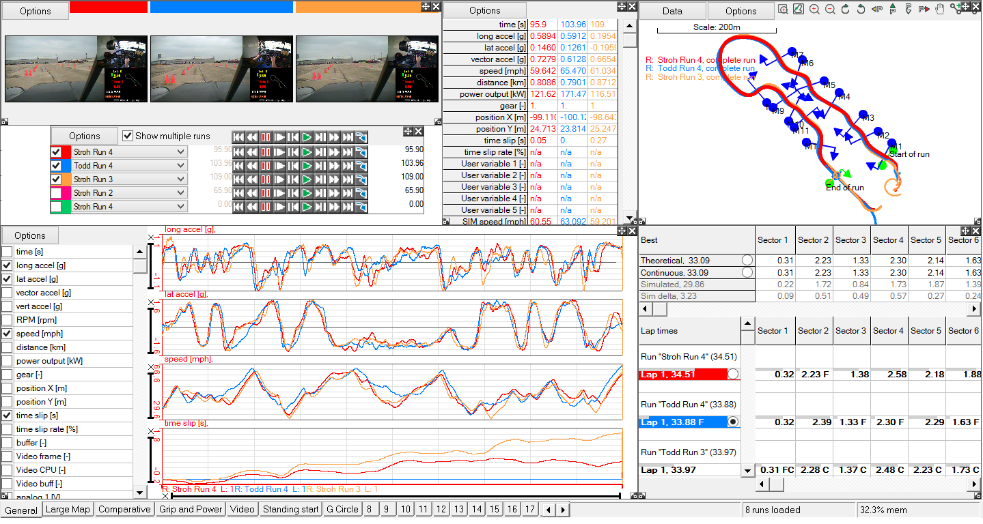This screenshot has height=524, width=983.
Task: Check the RPM [rpm] variable checkbox
Action: 7,320
